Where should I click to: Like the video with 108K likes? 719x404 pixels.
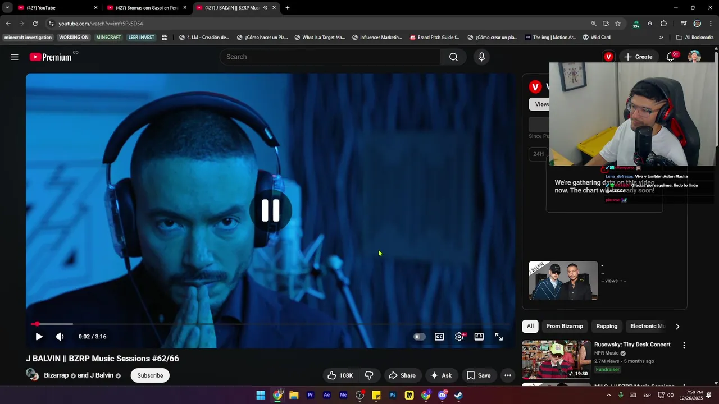point(340,375)
